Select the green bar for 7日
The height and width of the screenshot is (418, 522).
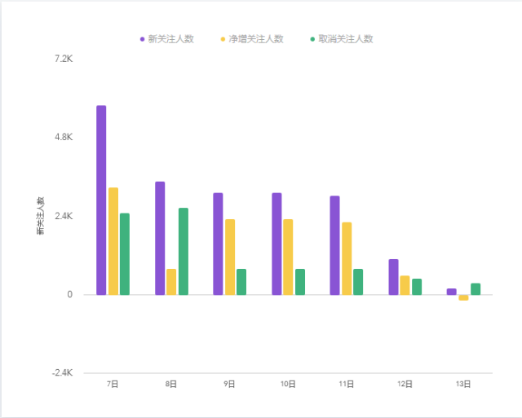125,254
